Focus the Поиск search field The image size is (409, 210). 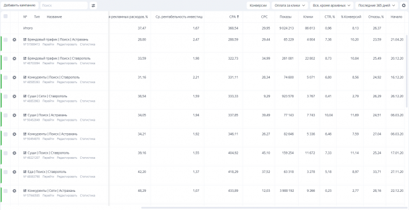coord(64,5)
